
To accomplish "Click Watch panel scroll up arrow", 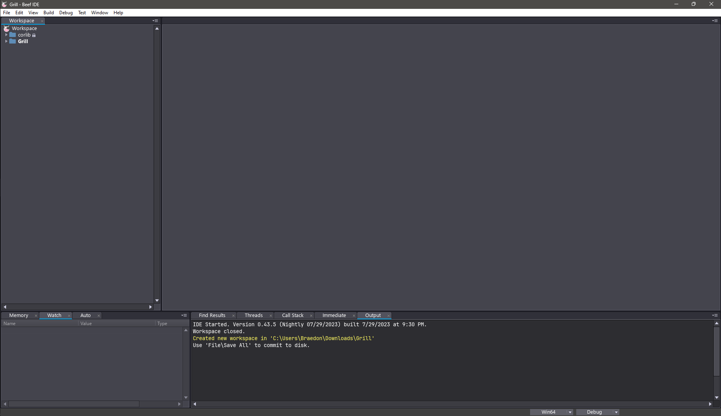I will [186, 330].
